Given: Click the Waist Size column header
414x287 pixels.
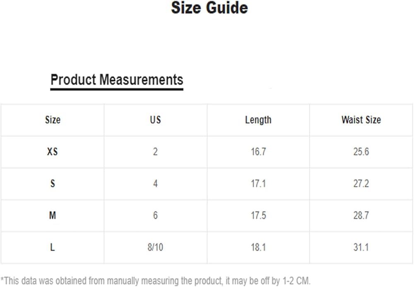Looking at the screenshot, I should click(x=361, y=120).
